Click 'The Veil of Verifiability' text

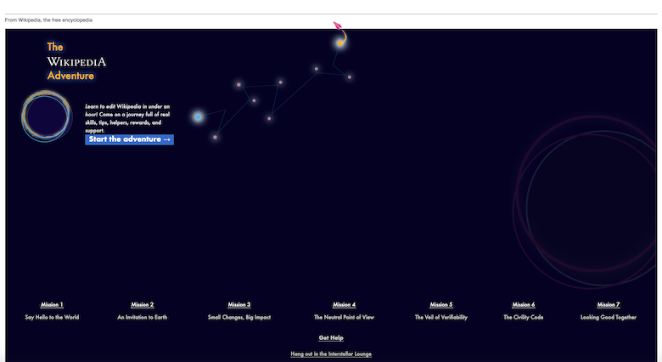coord(441,317)
